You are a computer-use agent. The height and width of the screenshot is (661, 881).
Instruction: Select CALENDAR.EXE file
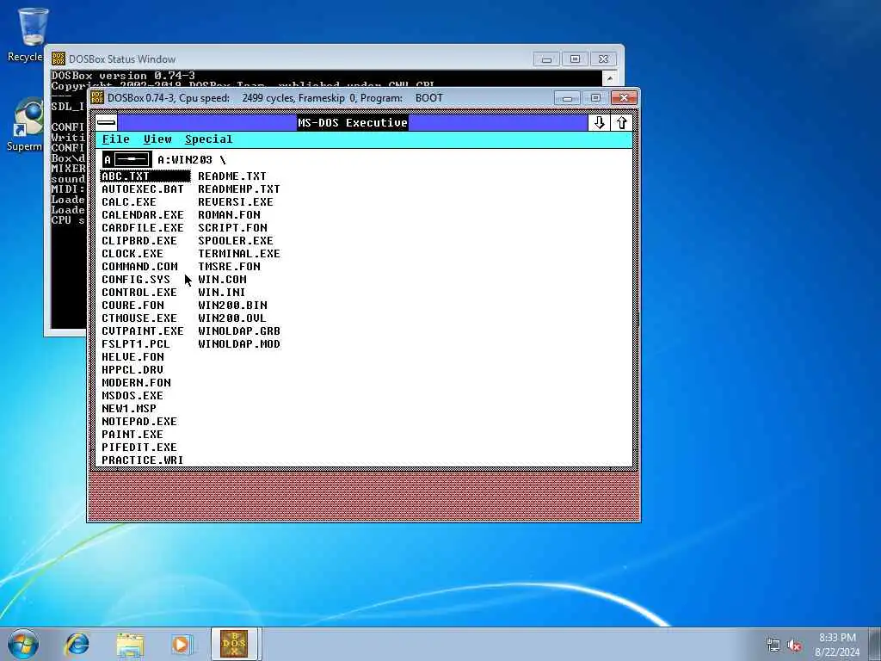[x=143, y=215]
